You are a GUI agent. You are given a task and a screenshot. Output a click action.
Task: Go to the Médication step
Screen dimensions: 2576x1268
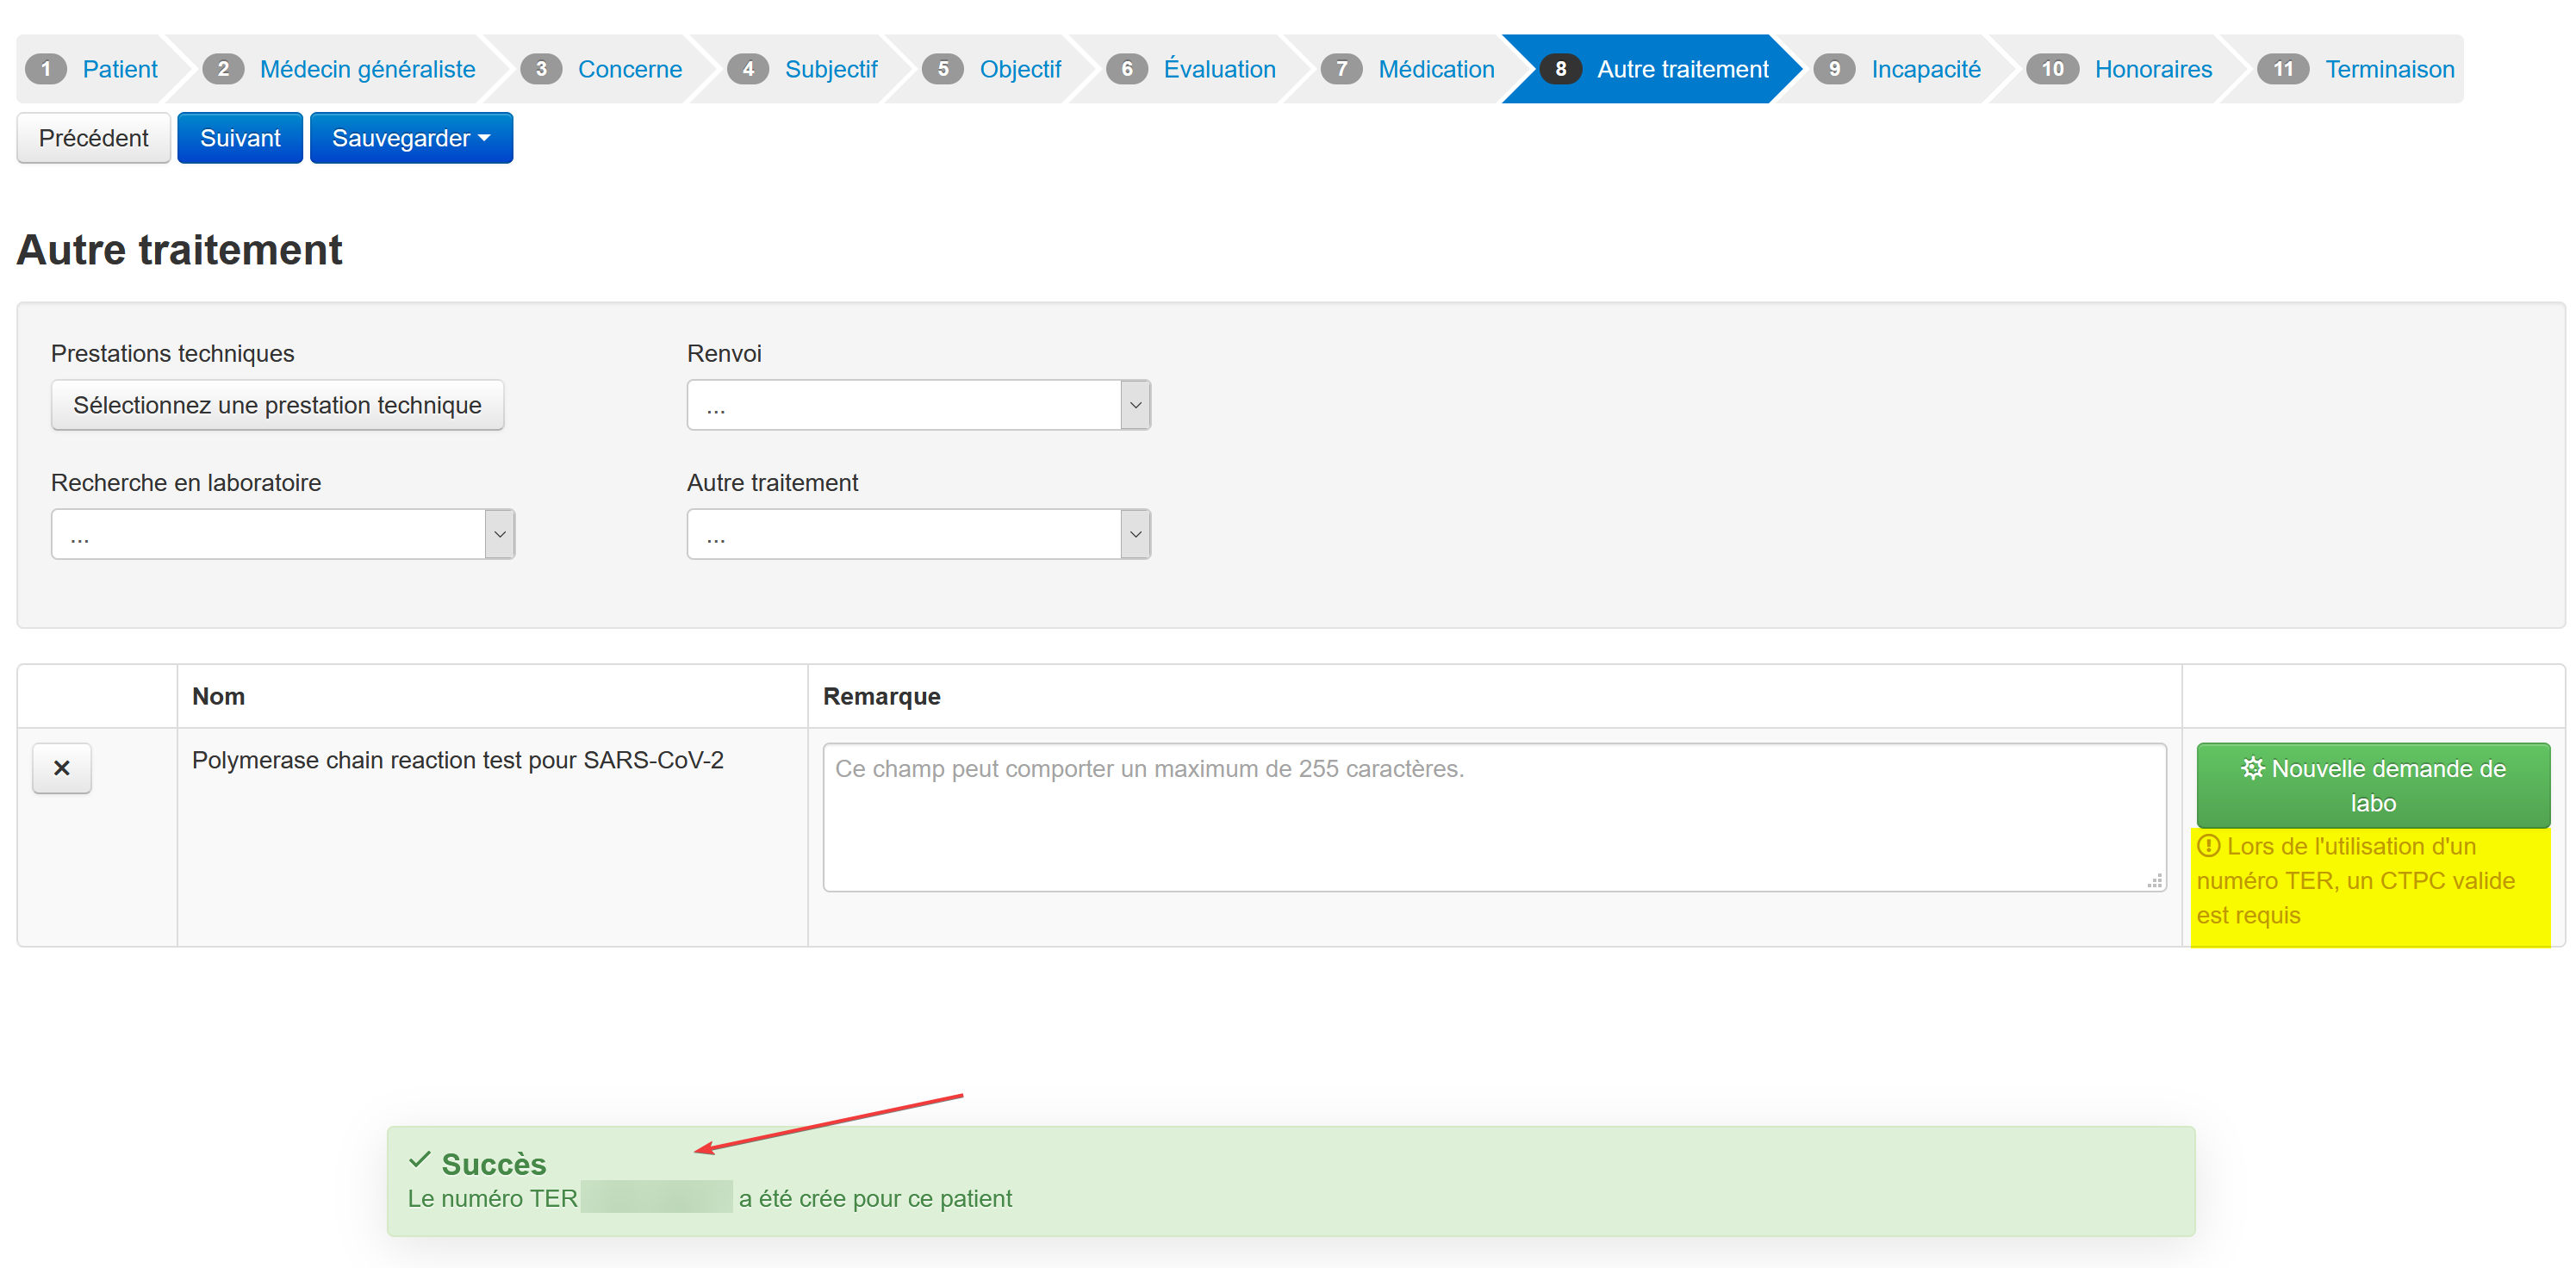tap(1435, 69)
